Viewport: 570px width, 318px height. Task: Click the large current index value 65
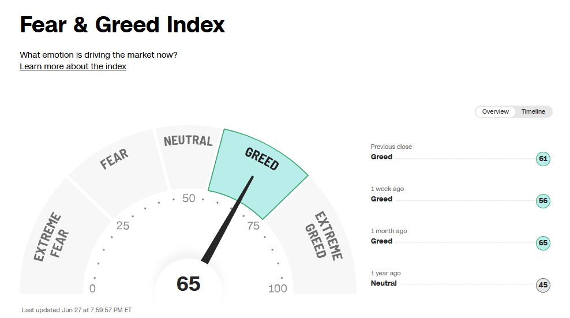(188, 284)
